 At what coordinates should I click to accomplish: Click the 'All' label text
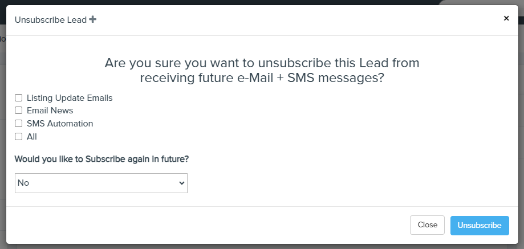pos(32,137)
